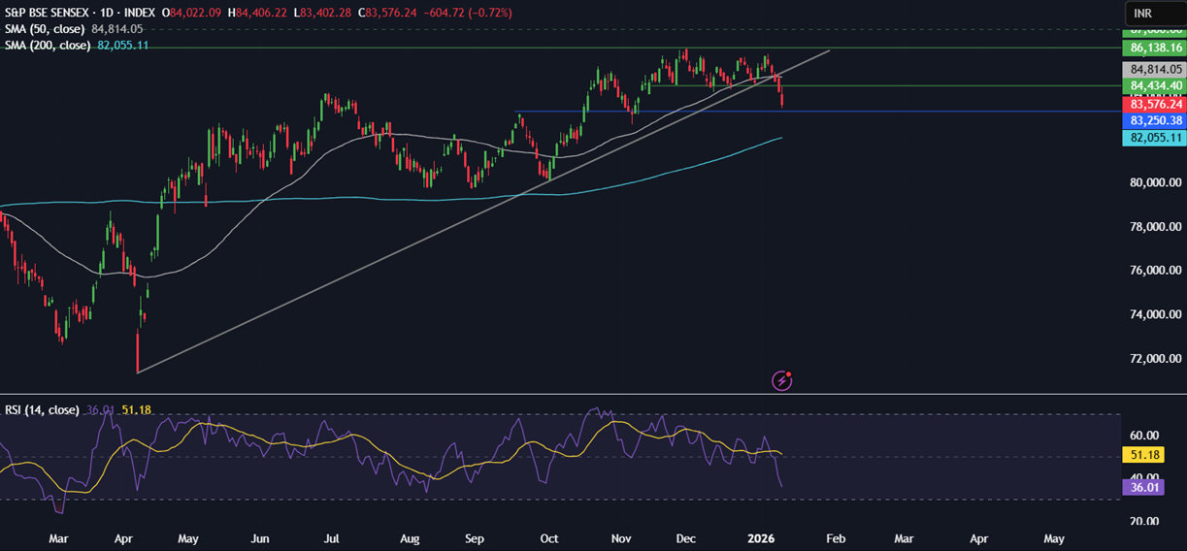Select the SMA (50, close) indicator legend
The image size is (1187, 551).
[x=45, y=29]
